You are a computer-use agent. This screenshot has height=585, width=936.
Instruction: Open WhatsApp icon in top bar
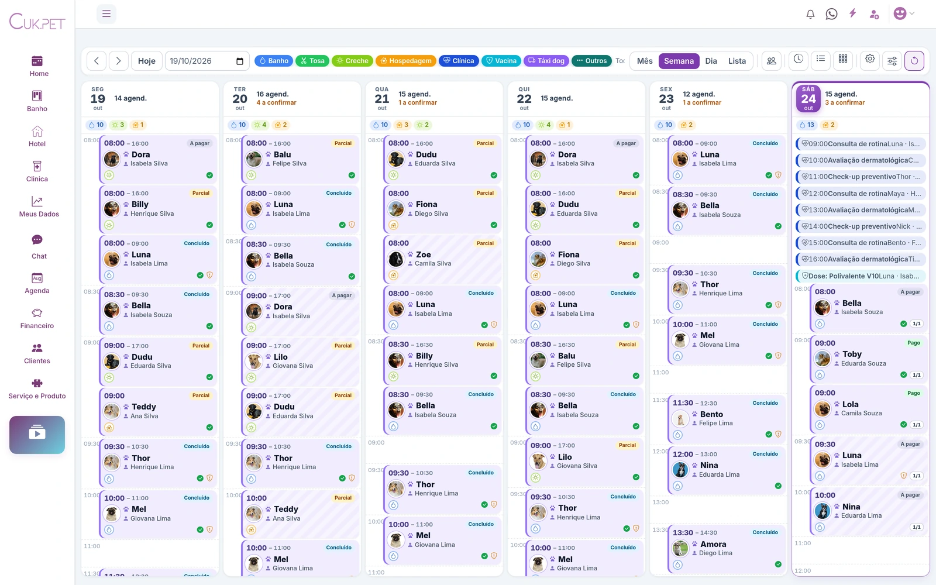831,14
